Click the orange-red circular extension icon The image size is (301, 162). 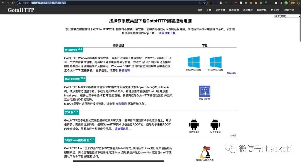pyautogui.click(x=256, y=3)
